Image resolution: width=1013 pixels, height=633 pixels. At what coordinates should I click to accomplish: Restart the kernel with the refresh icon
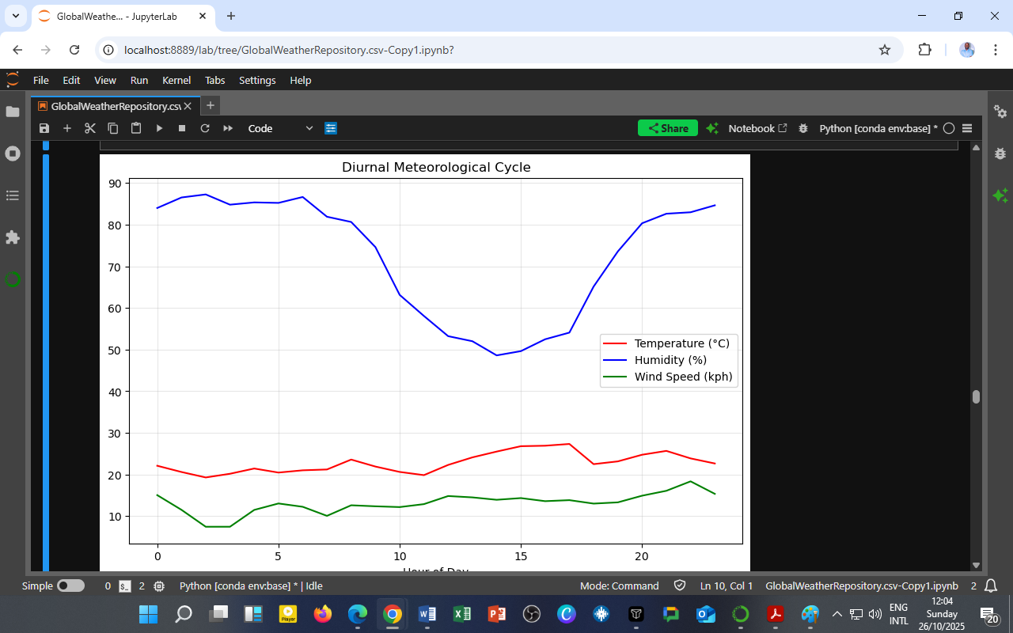pyautogui.click(x=205, y=128)
